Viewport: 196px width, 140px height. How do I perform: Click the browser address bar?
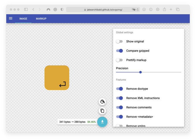(103, 9)
